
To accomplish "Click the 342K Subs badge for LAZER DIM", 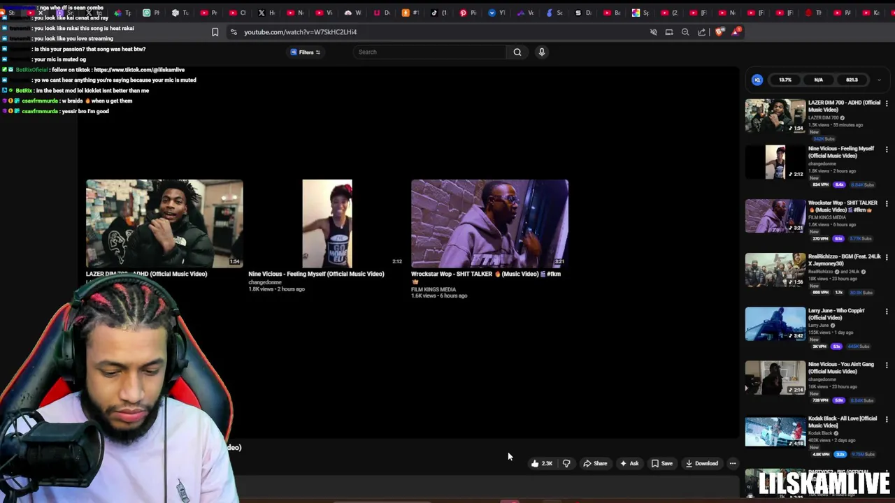I will tap(824, 138).
